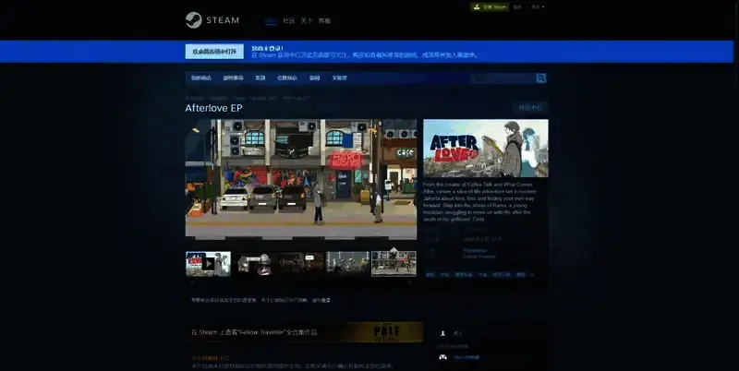Click the Steam logo in the header
The height and width of the screenshot is (371, 739).
click(x=212, y=20)
